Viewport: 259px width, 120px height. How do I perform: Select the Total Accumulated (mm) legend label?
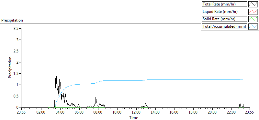(x=224, y=26)
